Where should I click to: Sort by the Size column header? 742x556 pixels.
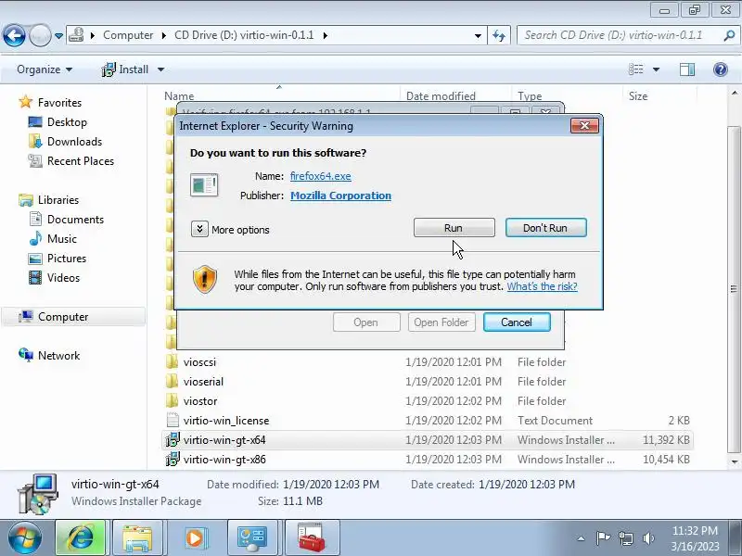tap(638, 96)
